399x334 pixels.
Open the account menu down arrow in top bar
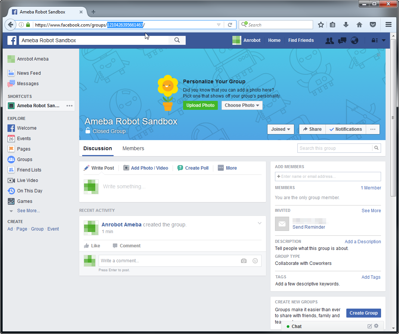383,40
